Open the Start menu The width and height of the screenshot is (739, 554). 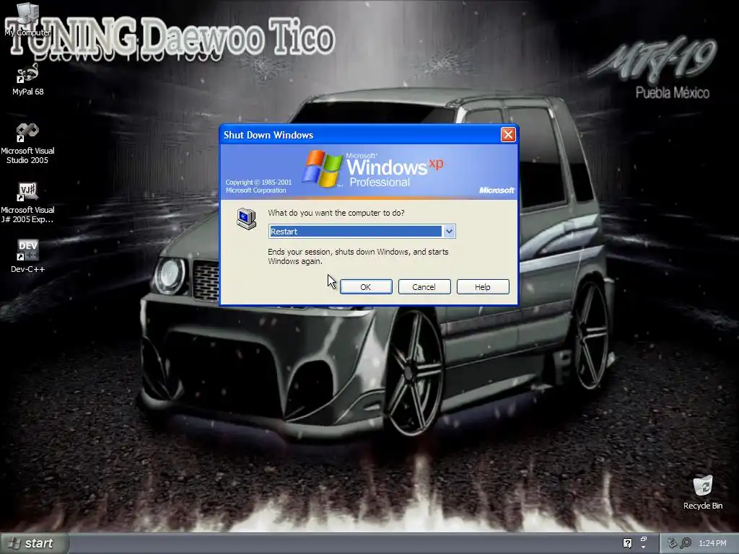point(34,543)
